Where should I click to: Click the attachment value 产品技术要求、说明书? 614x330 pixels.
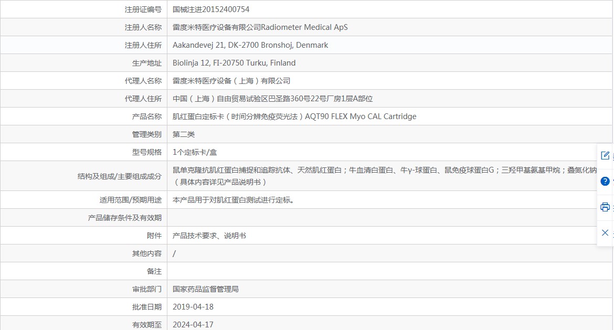(x=209, y=236)
